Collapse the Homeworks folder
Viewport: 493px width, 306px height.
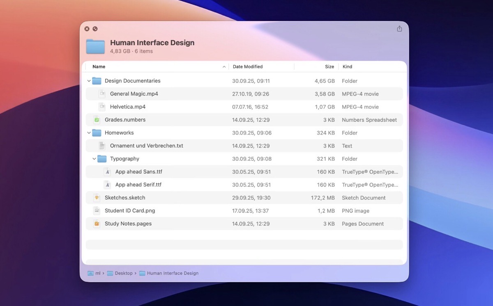coord(89,133)
